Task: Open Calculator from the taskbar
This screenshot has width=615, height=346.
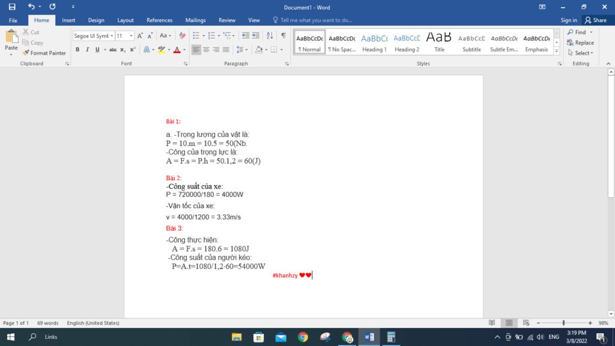Action: point(391,337)
